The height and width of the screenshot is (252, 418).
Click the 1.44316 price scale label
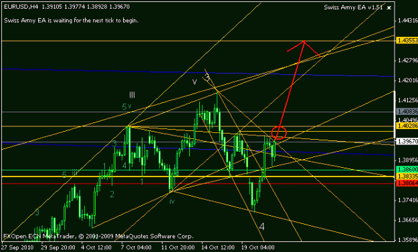[x=407, y=21]
